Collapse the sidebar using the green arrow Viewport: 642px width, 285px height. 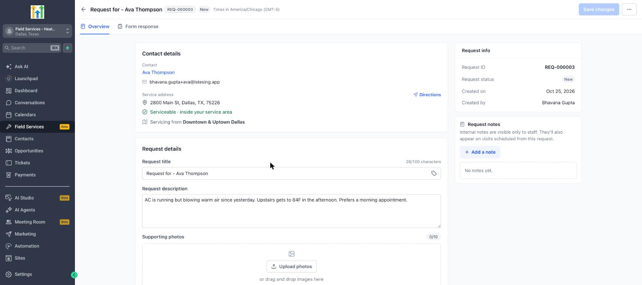tap(74, 275)
